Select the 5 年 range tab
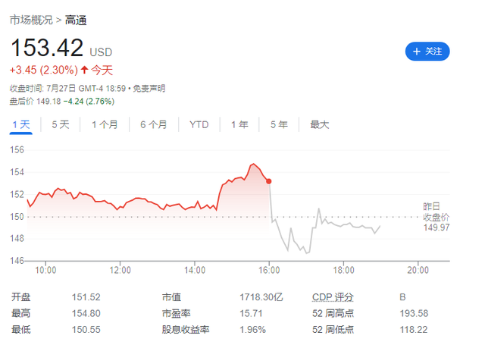The height and width of the screenshot is (345, 485). [x=279, y=124]
